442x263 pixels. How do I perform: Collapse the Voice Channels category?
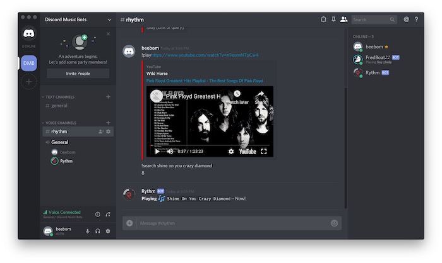coord(61,123)
